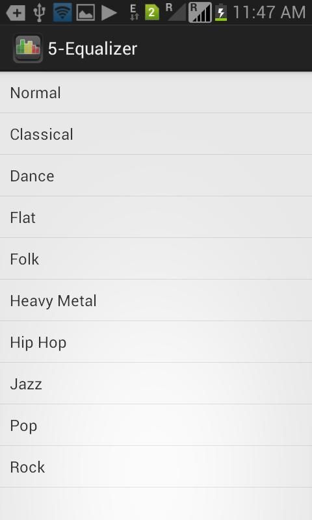The height and width of the screenshot is (520, 312).
Task: Tap the image notification icon
Action: point(86,13)
